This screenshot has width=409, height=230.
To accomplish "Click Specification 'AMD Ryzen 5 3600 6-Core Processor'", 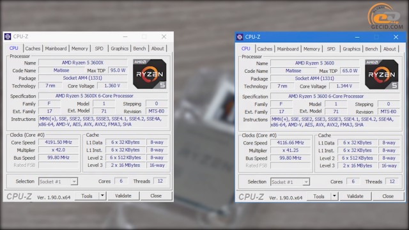I will 335,96.
